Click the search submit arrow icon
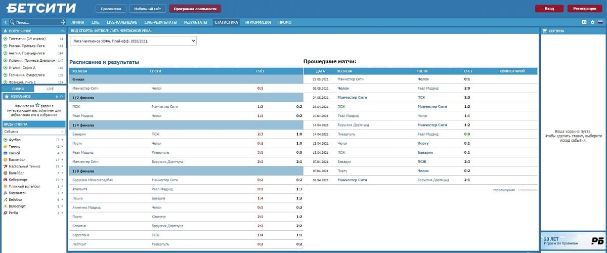Image resolution: width=607 pixels, height=253 pixels. point(63,22)
